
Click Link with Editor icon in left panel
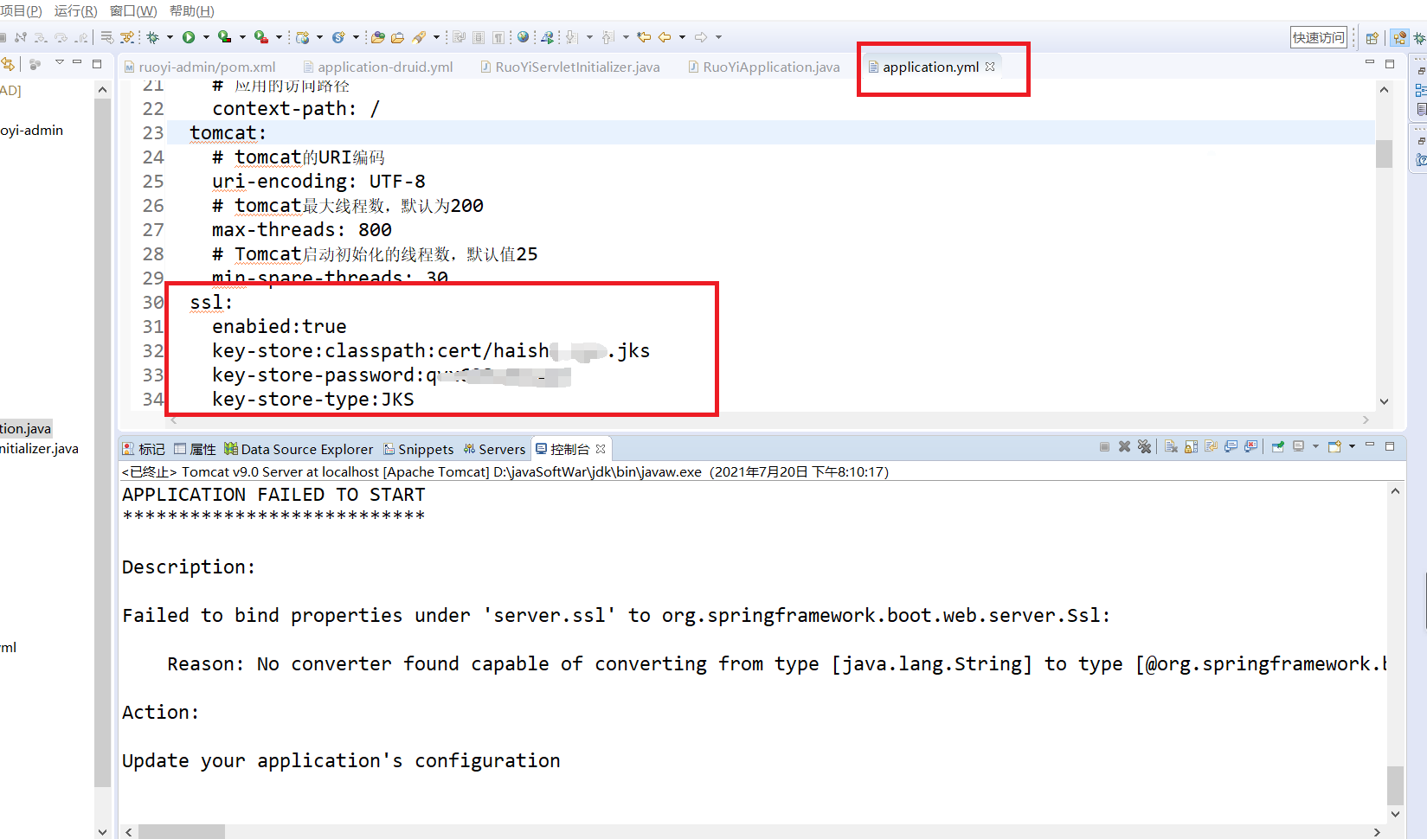point(9,64)
